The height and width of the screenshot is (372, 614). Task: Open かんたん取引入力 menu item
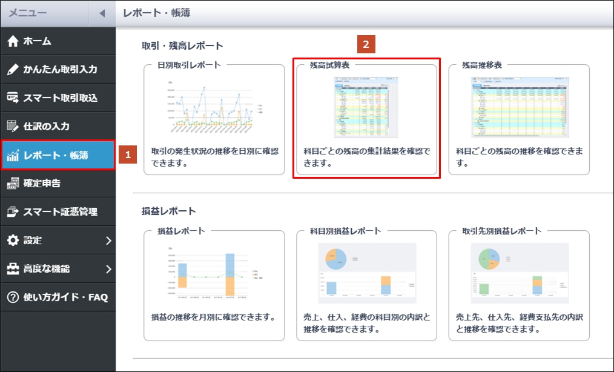click(58, 70)
